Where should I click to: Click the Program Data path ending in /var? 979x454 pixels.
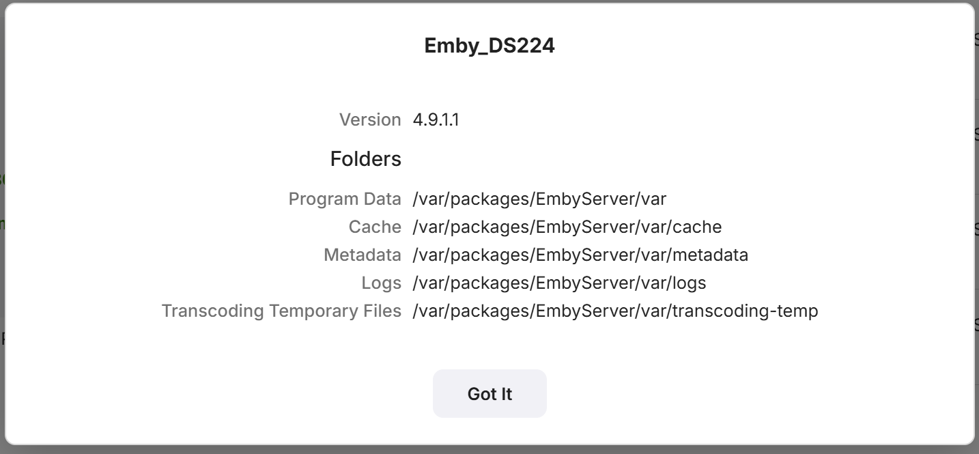(539, 199)
